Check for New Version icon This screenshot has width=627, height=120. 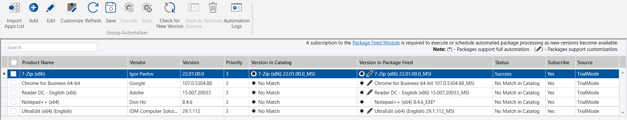(170, 7)
